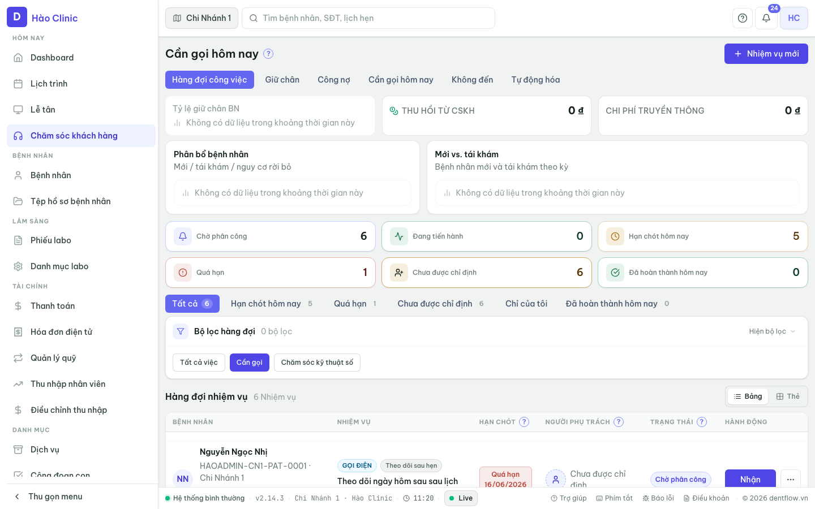Open the Chi Nhánh 1 branch selector
815x509 pixels.
(x=202, y=18)
